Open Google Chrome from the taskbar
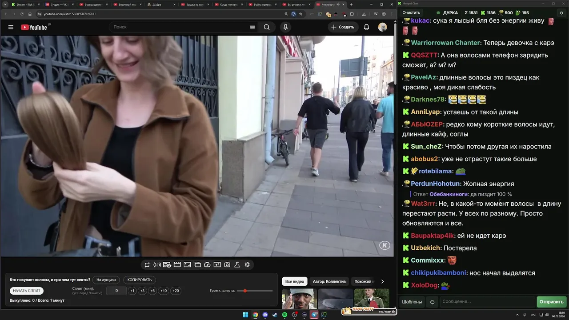Screen dimensions: 569x320 [x=255, y=315]
